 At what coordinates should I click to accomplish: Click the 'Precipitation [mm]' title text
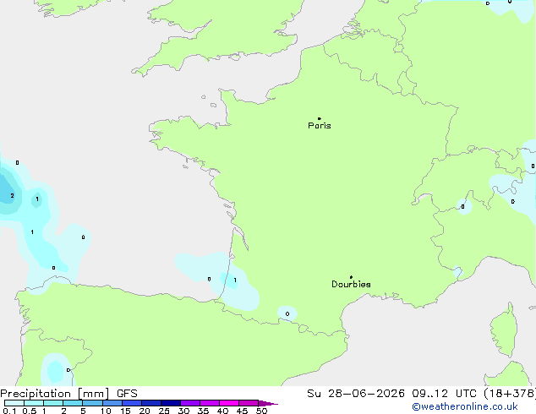tap(55, 394)
